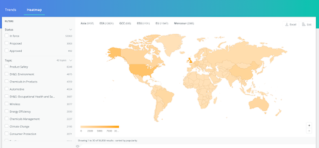Enable the Wireless topic filter
The height and width of the screenshot is (148, 319).
[x=6, y=104]
